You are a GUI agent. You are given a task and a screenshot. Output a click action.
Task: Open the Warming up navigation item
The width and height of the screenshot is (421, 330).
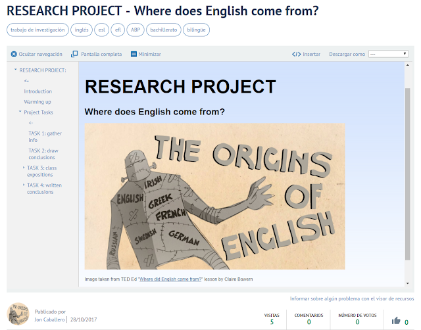tap(37, 102)
